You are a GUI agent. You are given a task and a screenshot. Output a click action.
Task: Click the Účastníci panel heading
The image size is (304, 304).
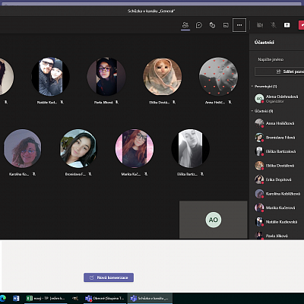264,43
